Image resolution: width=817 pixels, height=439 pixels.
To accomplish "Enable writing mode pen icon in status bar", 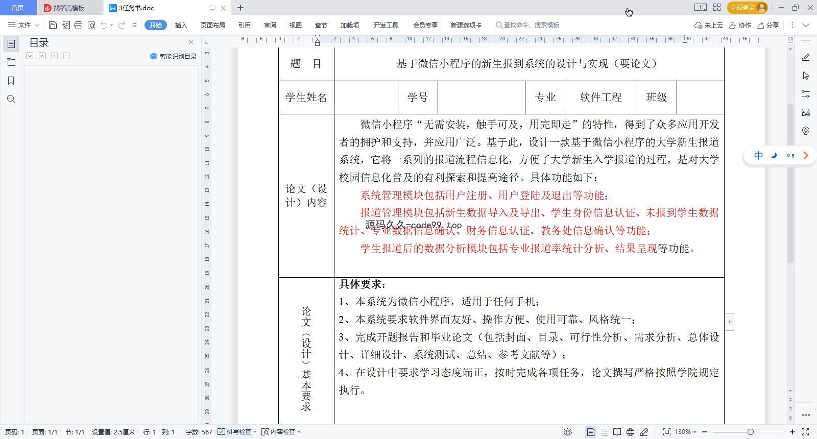I will click(644, 432).
